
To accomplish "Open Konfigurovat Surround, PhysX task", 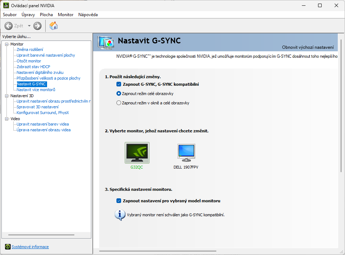I will (43, 113).
